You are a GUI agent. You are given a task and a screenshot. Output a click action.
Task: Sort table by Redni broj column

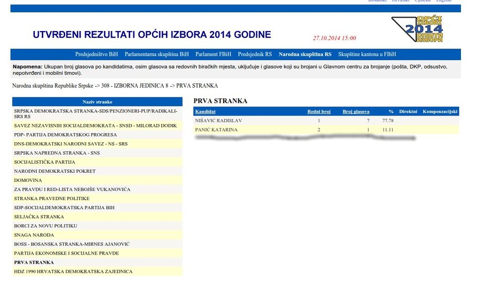[319, 112]
